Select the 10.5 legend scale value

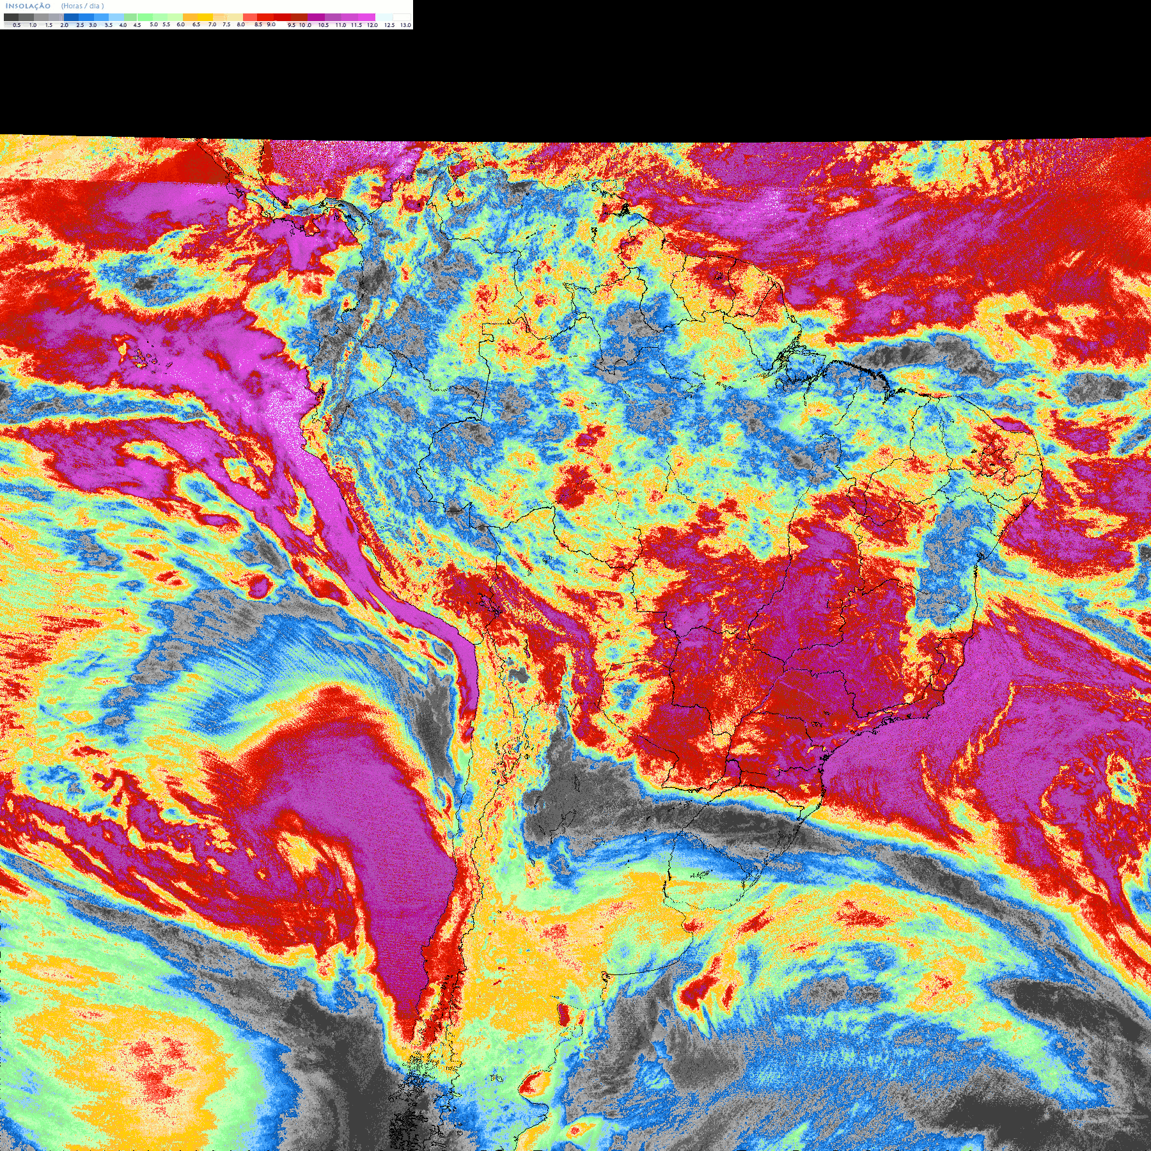[x=324, y=25]
